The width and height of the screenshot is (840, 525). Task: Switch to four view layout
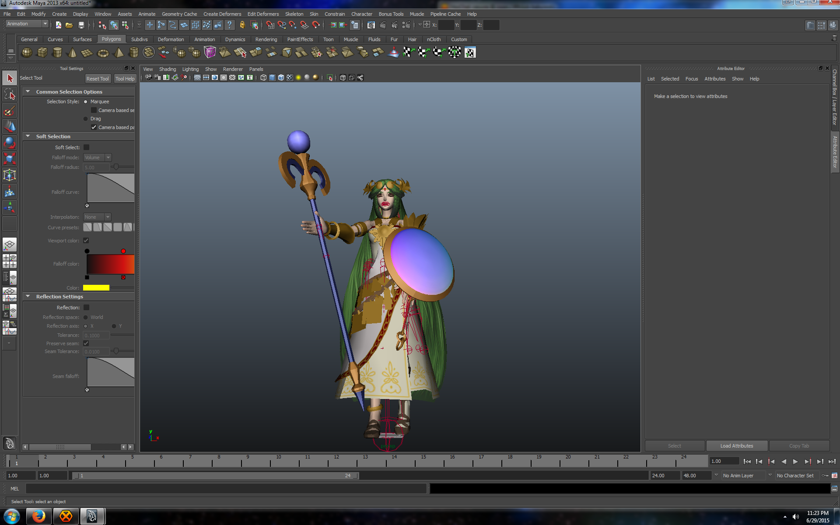pos(10,261)
